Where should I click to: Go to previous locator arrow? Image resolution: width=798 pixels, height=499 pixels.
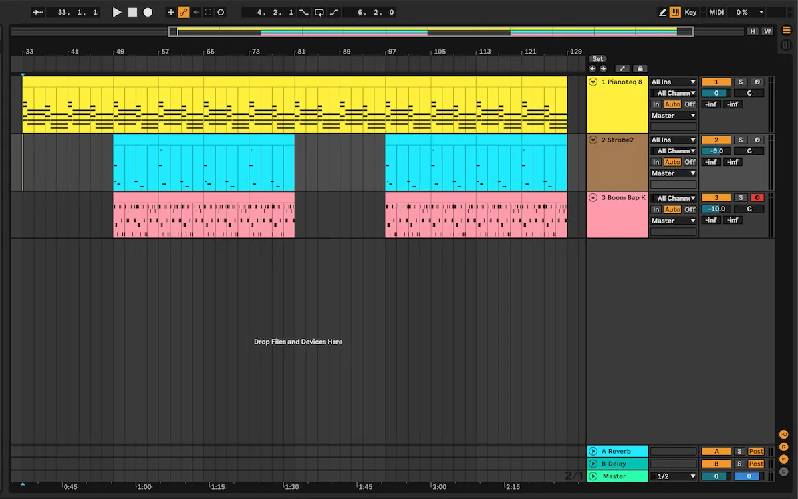click(593, 68)
